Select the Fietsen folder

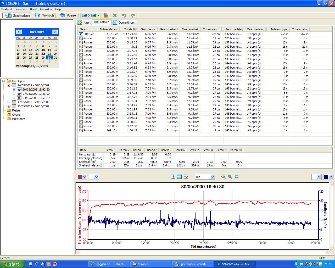16,110
